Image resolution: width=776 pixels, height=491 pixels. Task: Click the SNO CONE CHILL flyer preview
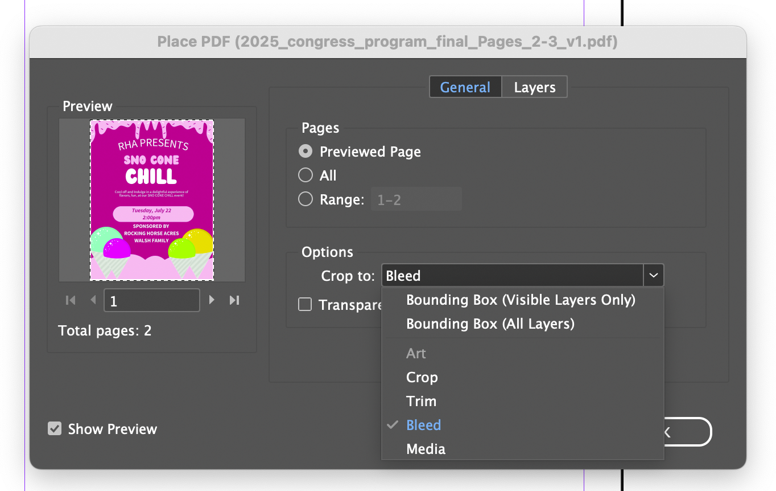point(151,199)
